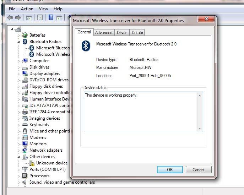The height and width of the screenshot is (195, 244).
Task: Expand Sound, video and game controllers node
Action: pyautogui.click(x=18, y=183)
